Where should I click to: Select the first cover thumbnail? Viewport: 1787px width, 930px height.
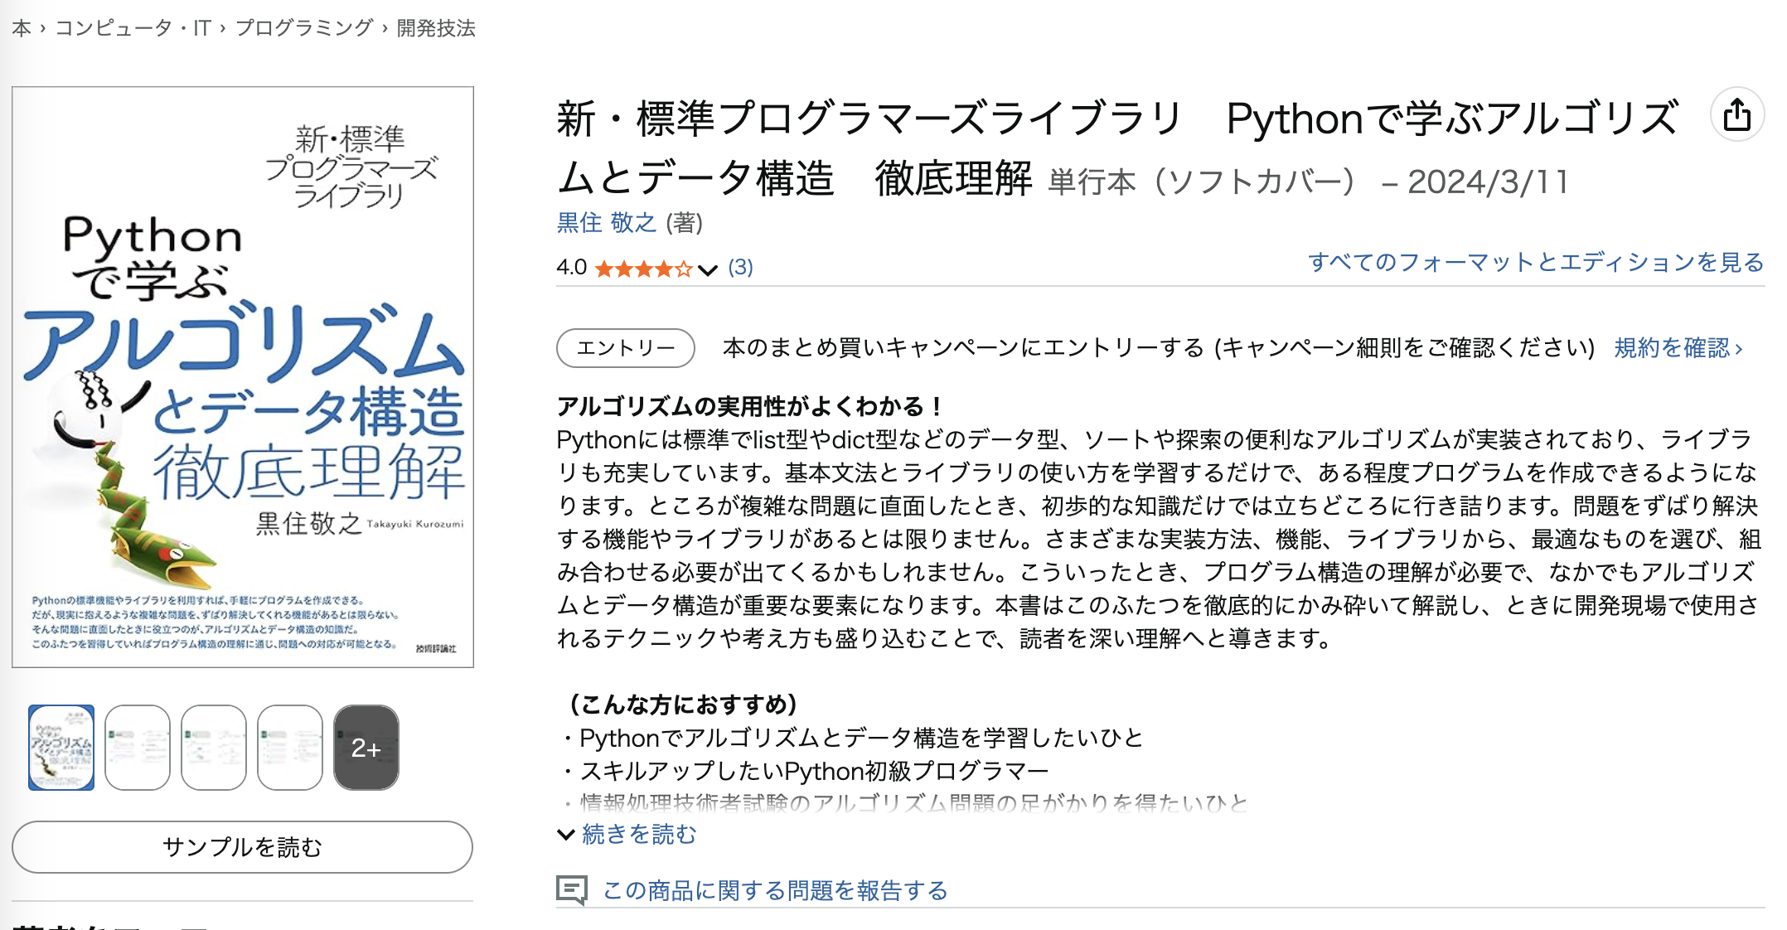[61, 748]
